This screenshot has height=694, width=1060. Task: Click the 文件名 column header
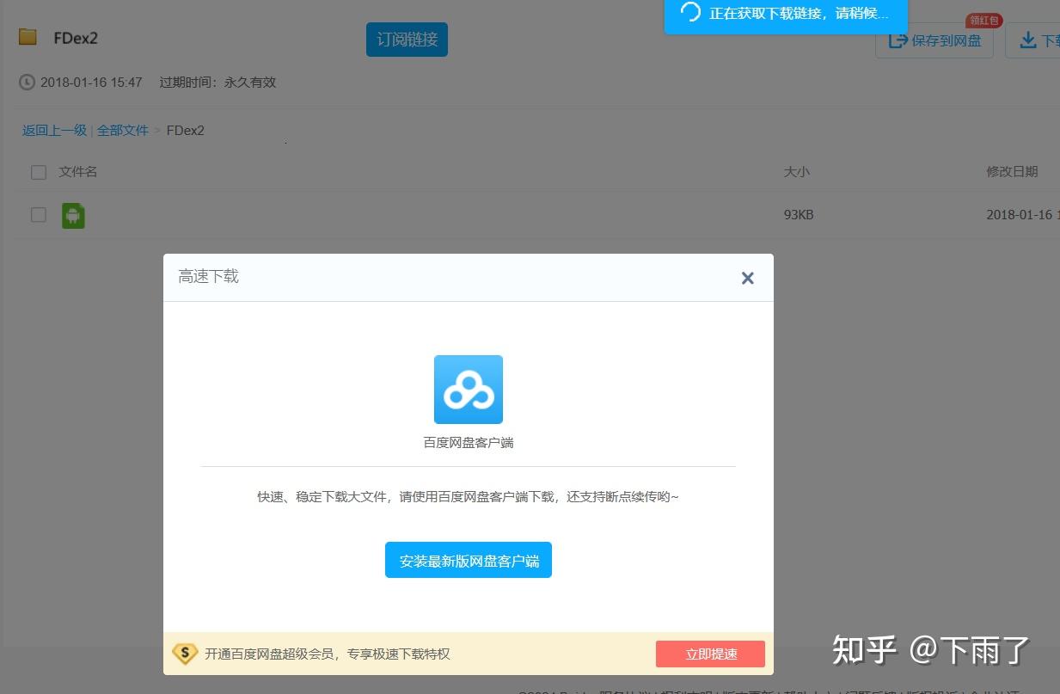pyautogui.click(x=78, y=172)
